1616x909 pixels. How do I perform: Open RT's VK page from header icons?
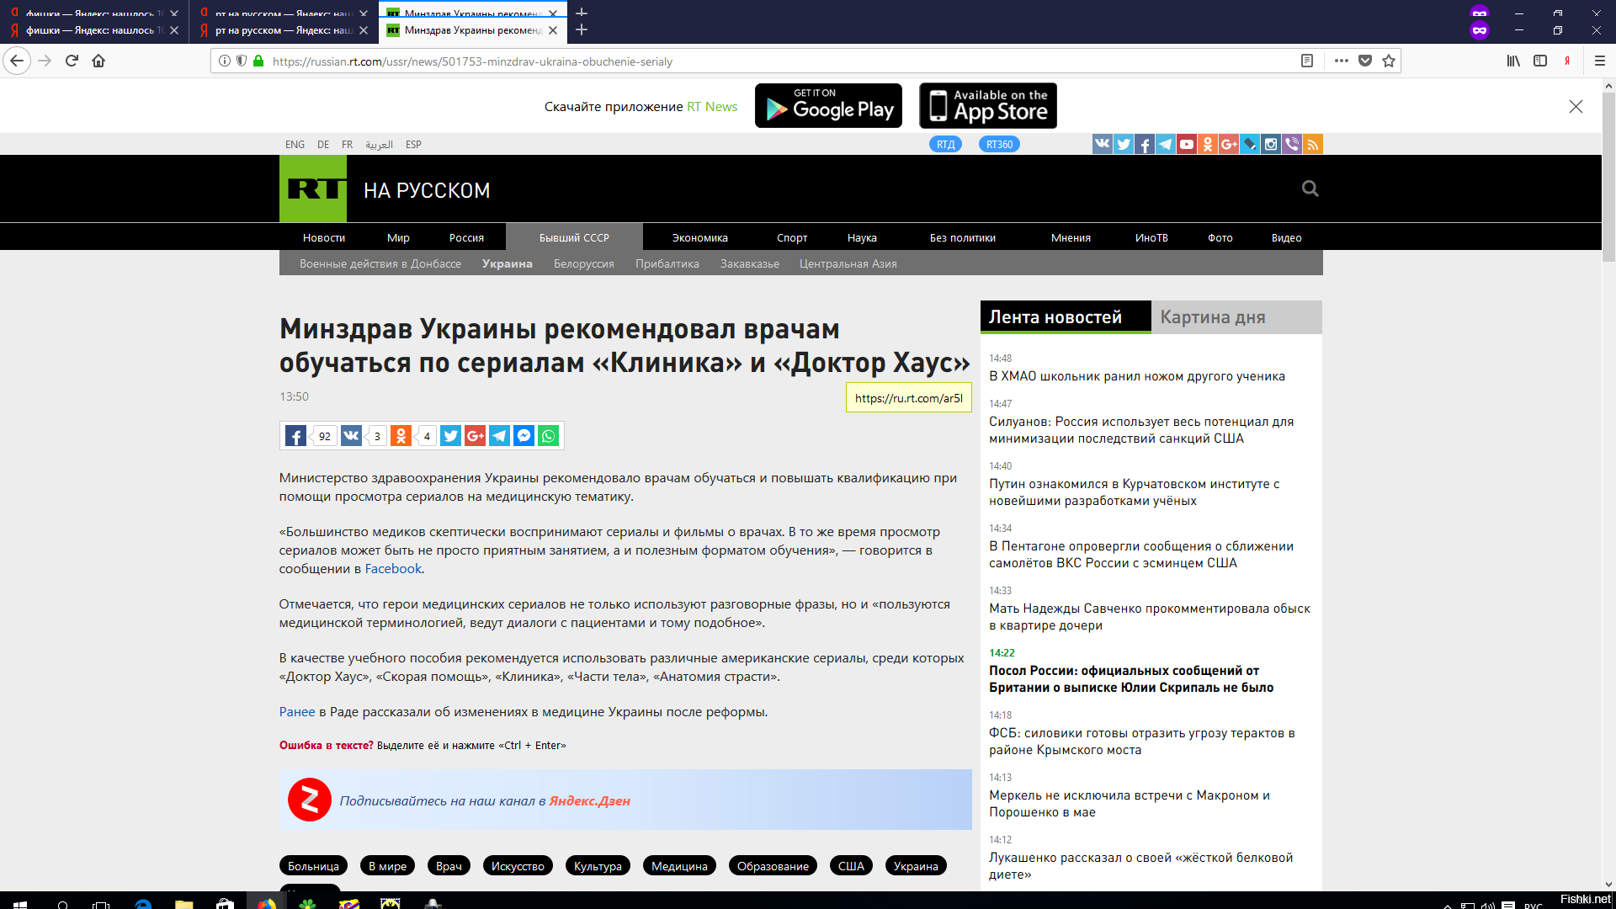coord(1102,144)
